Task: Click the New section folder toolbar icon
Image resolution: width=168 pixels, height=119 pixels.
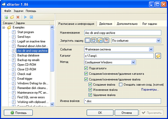Action: pos(12,17)
